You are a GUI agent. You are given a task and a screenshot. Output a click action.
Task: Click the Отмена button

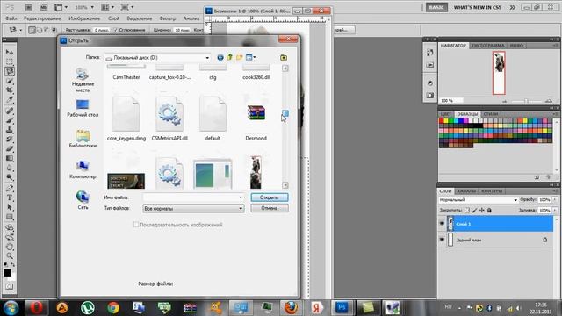270,208
